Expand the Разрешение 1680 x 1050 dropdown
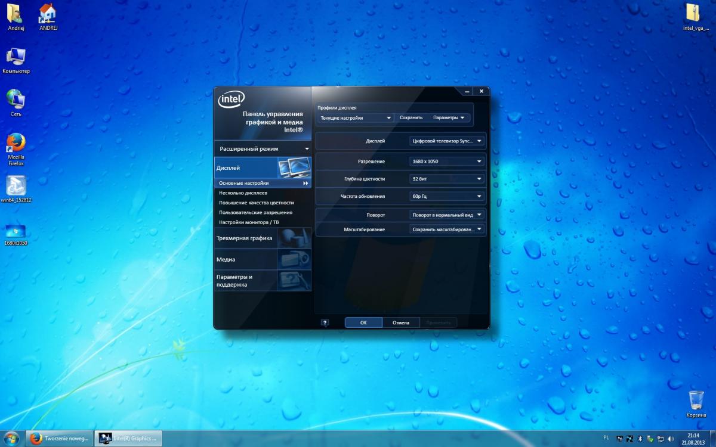Viewport: 716px width, 447px height. click(x=447, y=161)
